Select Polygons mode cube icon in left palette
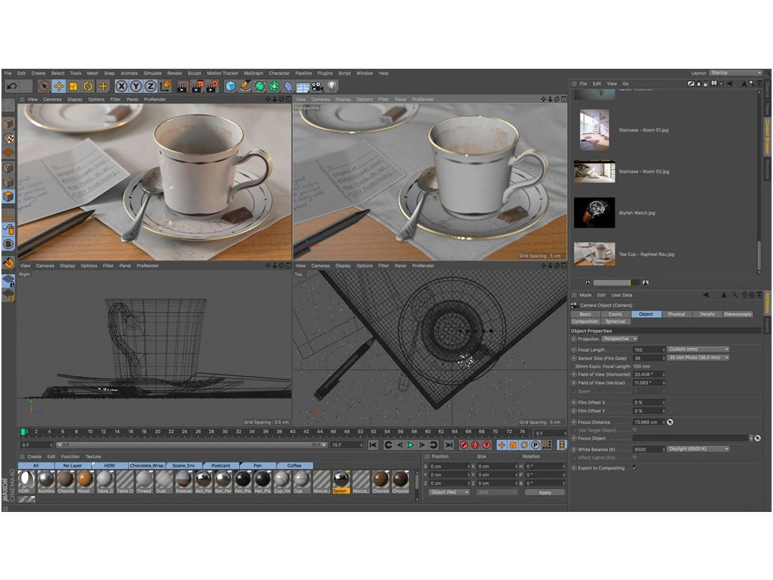The height and width of the screenshot is (580, 773). [x=9, y=196]
